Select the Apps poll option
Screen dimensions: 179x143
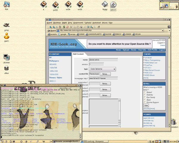145,100
